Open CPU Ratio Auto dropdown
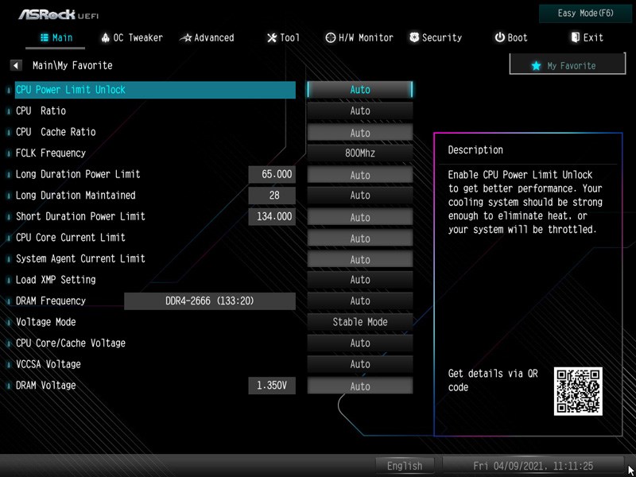Image resolution: width=636 pixels, height=477 pixels. [x=360, y=111]
